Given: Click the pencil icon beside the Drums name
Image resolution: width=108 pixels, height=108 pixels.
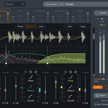Looking at the screenshot, I should (23, 4).
